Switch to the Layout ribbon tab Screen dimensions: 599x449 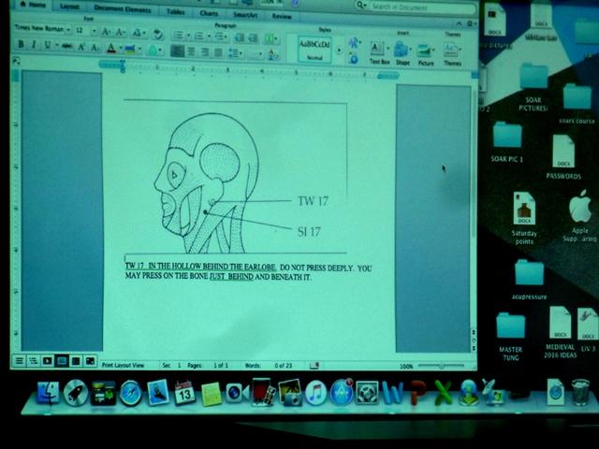point(70,6)
